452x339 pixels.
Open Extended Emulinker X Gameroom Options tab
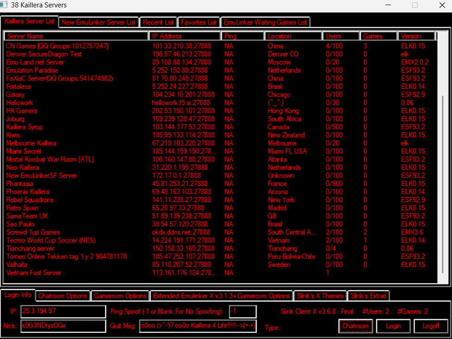point(221,296)
